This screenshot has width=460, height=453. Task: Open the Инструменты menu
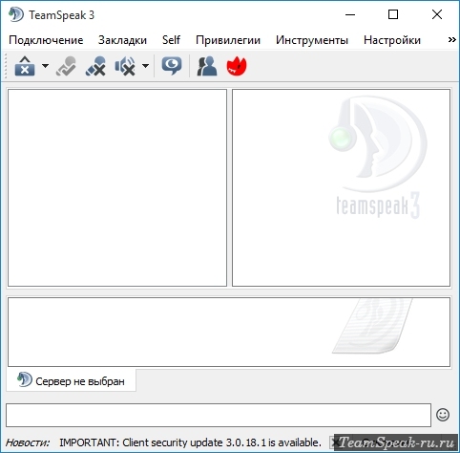click(312, 40)
